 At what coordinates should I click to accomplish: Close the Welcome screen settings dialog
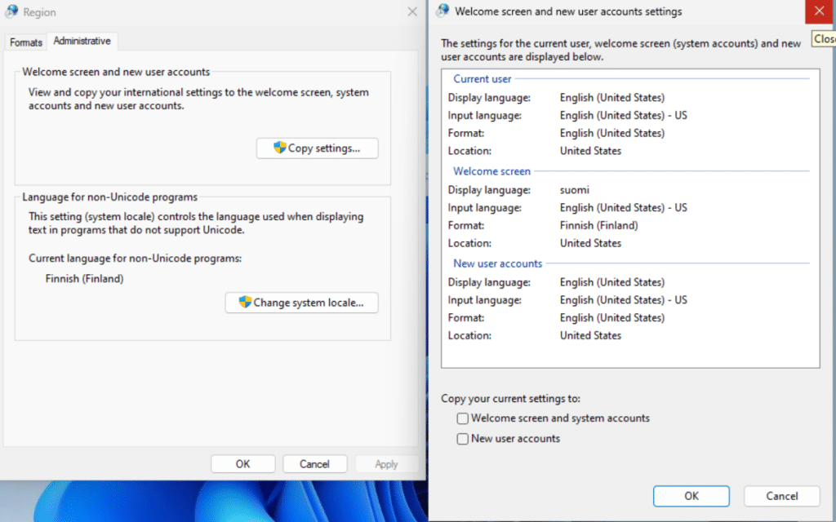pyautogui.click(x=820, y=11)
